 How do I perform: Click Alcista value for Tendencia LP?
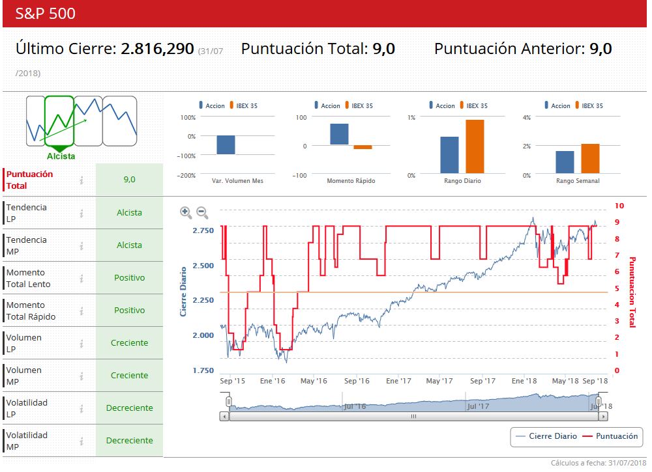129,212
